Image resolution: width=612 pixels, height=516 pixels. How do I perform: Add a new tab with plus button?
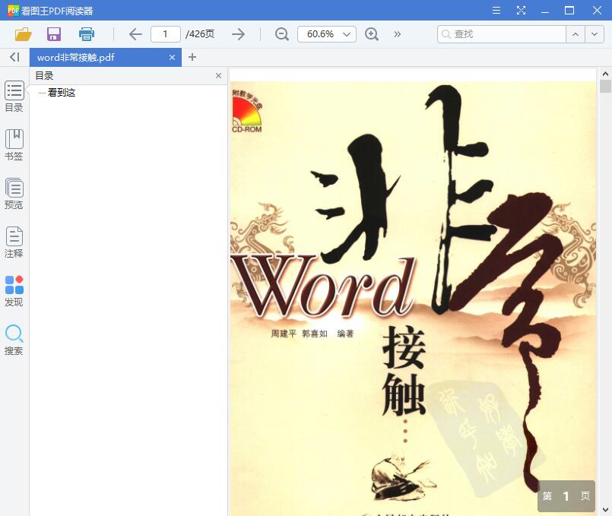point(192,57)
